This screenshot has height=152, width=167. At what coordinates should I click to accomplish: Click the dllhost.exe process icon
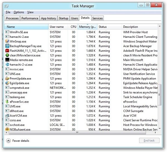(7, 111)
